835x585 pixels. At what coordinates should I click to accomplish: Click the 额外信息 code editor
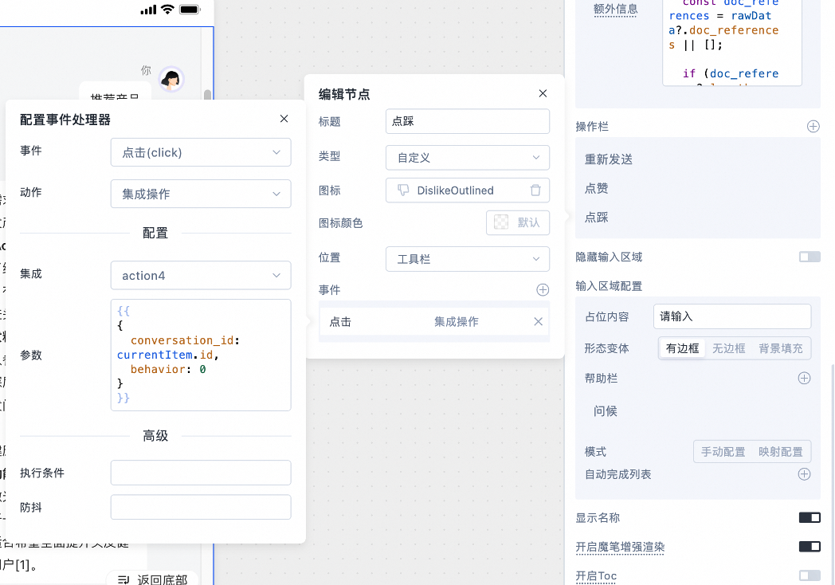click(731, 42)
